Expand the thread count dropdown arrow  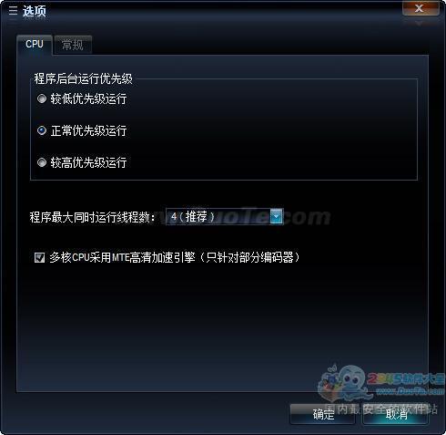[277, 216]
